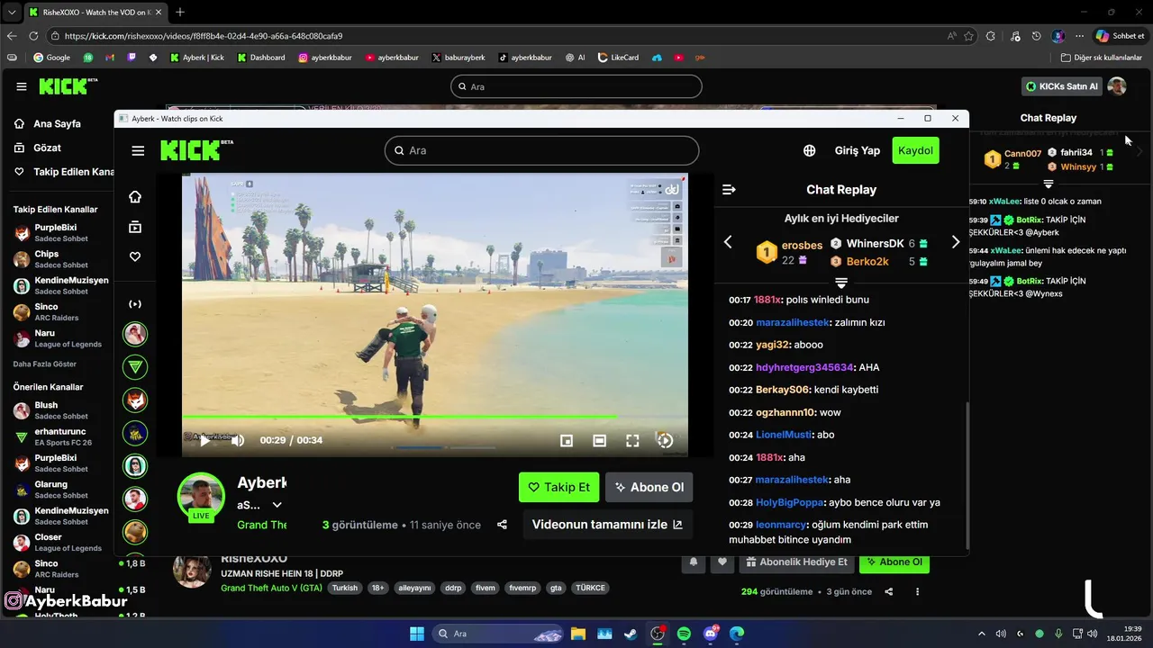Click Takip Et follow button in popup

[558, 487]
